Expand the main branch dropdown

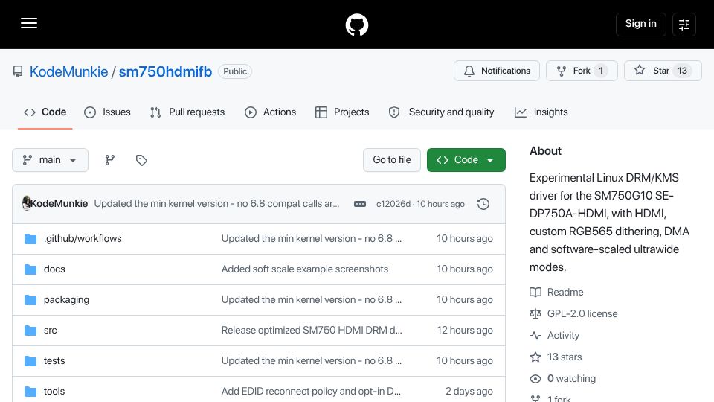tap(50, 160)
